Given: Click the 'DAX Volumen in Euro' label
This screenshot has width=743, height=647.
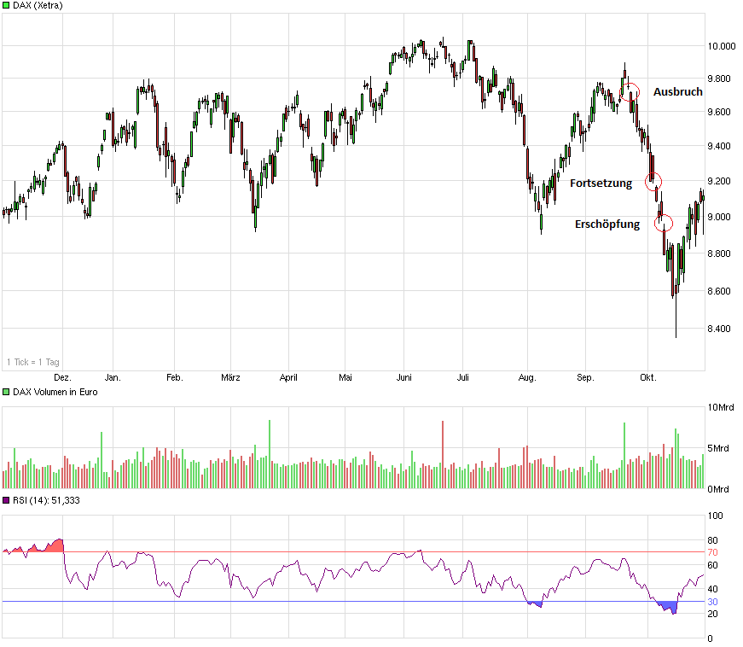Looking at the screenshot, I should click(55, 392).
